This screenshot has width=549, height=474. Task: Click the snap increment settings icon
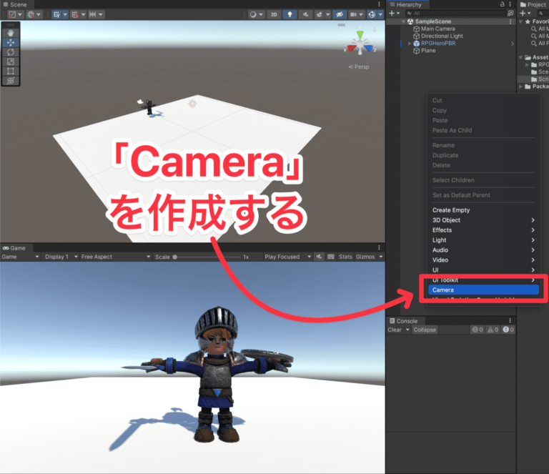pyautogui.click(x=92, y=14)
